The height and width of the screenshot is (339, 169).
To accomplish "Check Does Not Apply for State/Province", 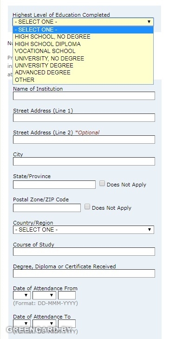I will pyautogui.click(x=102, y=184).
